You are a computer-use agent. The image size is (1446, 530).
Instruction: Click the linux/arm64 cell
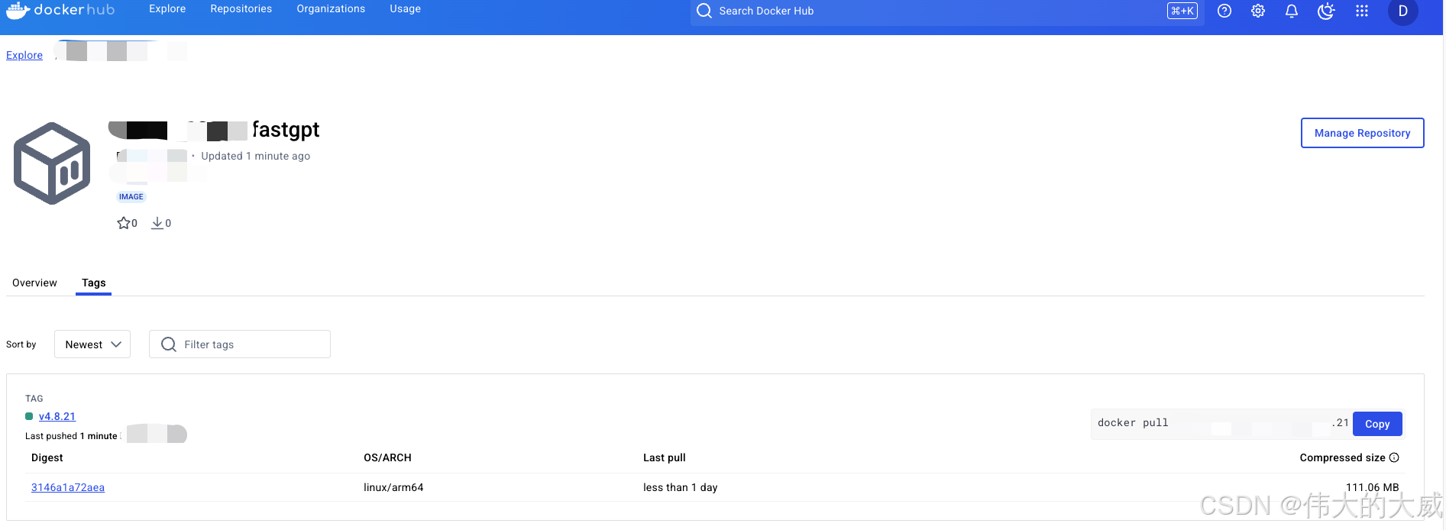393,487
